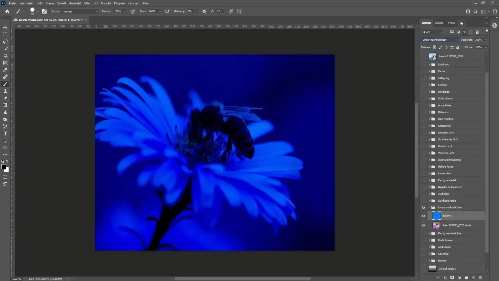Toggle visibility of Ebene 1 layer

coord(424,215)
